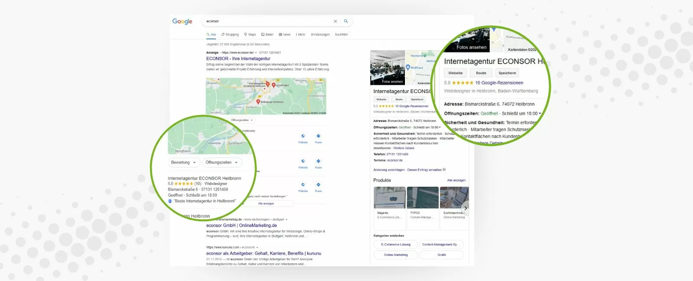Click phone number 07131 1201450 next to Telefon
This screenshot has width=693, height=281.
[397, 154]
